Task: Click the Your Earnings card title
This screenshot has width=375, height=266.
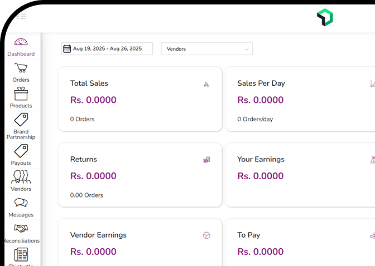Action: pyautogui.click(x=261, y=159)
